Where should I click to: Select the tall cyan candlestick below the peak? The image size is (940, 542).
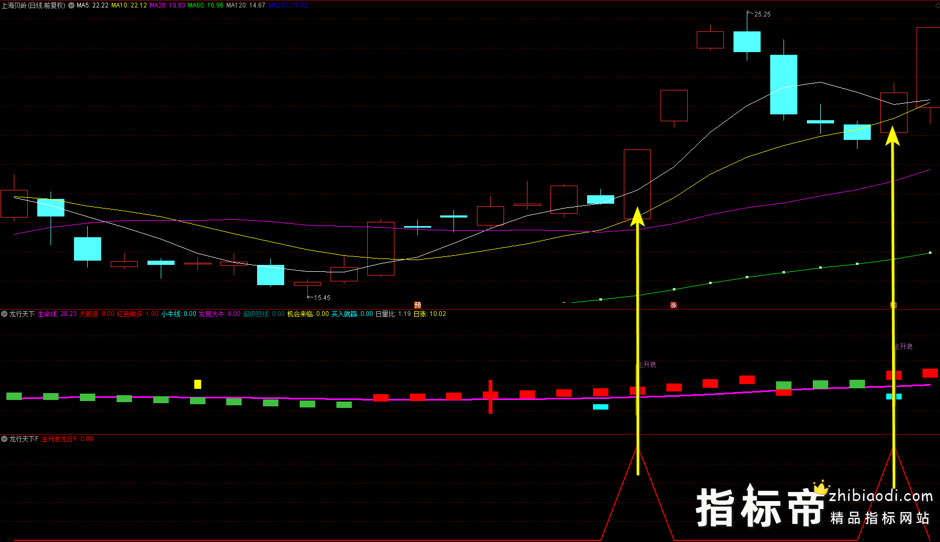[784, 84]
